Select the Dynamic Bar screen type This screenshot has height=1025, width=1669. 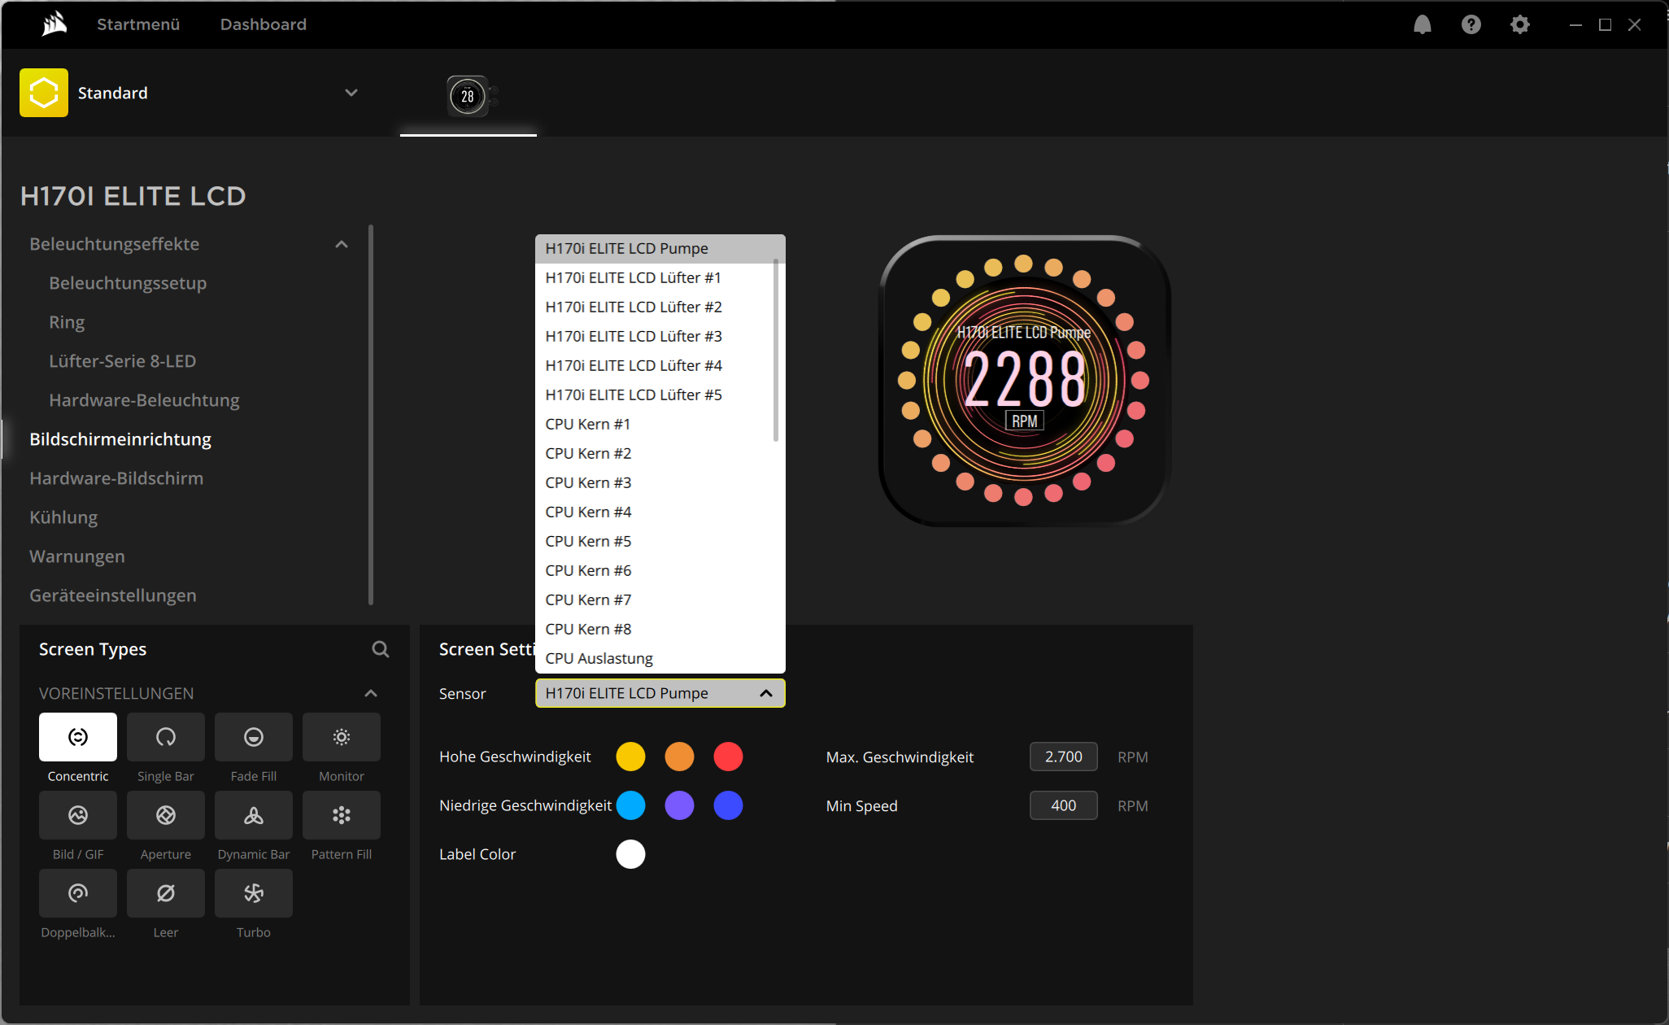pyautogui.click(x=254, y=815)
